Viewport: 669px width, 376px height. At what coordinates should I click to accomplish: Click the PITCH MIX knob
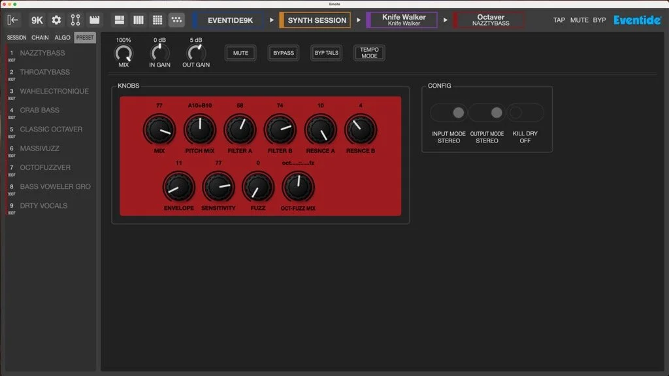(x=200, y=129)
